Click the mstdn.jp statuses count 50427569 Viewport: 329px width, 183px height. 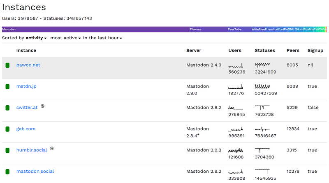tap(266, 93)
